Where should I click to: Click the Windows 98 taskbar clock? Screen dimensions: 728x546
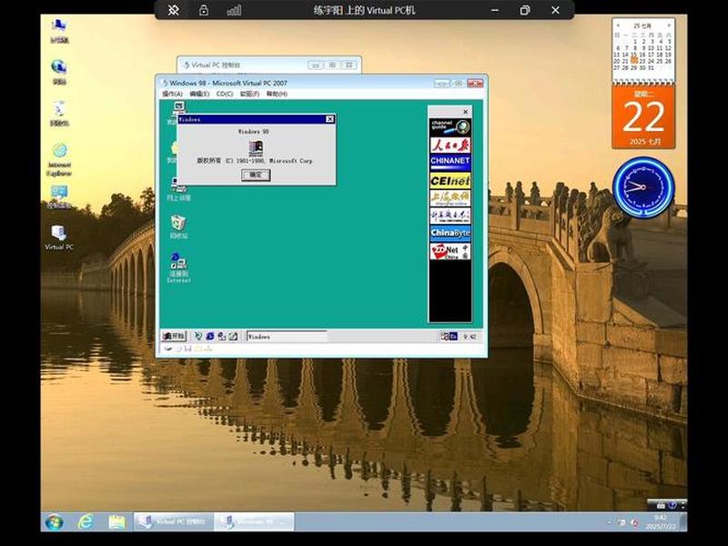click(470, 337)
